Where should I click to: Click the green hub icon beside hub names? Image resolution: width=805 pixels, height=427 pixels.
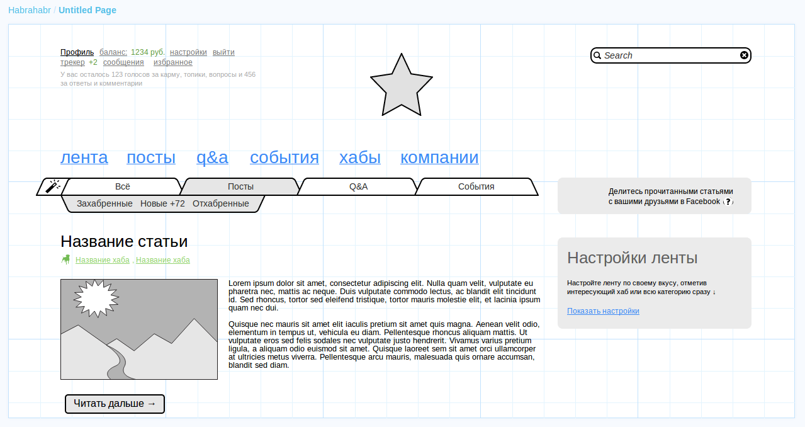65,259
